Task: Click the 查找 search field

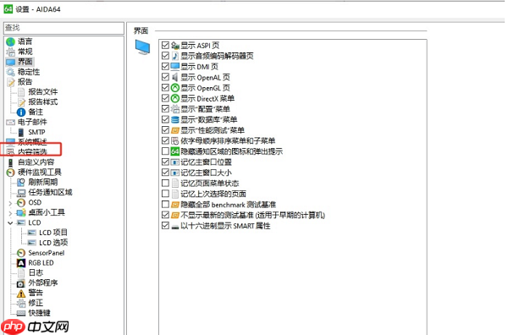Action: pos(63,28)
